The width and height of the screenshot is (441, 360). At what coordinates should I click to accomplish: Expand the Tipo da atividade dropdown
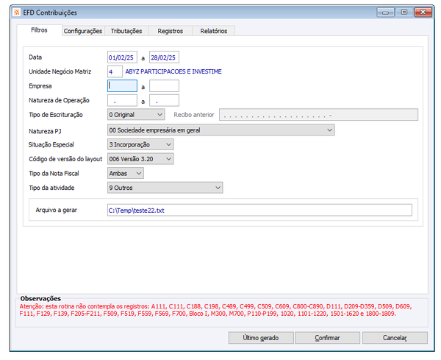[x=165, y=188]
